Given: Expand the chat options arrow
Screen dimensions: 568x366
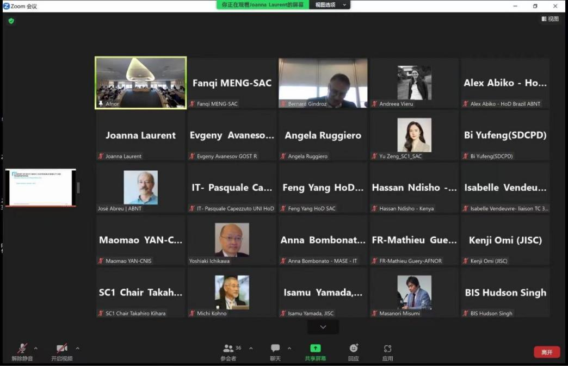Looking at the screenshot, I should tap(289, 348).
